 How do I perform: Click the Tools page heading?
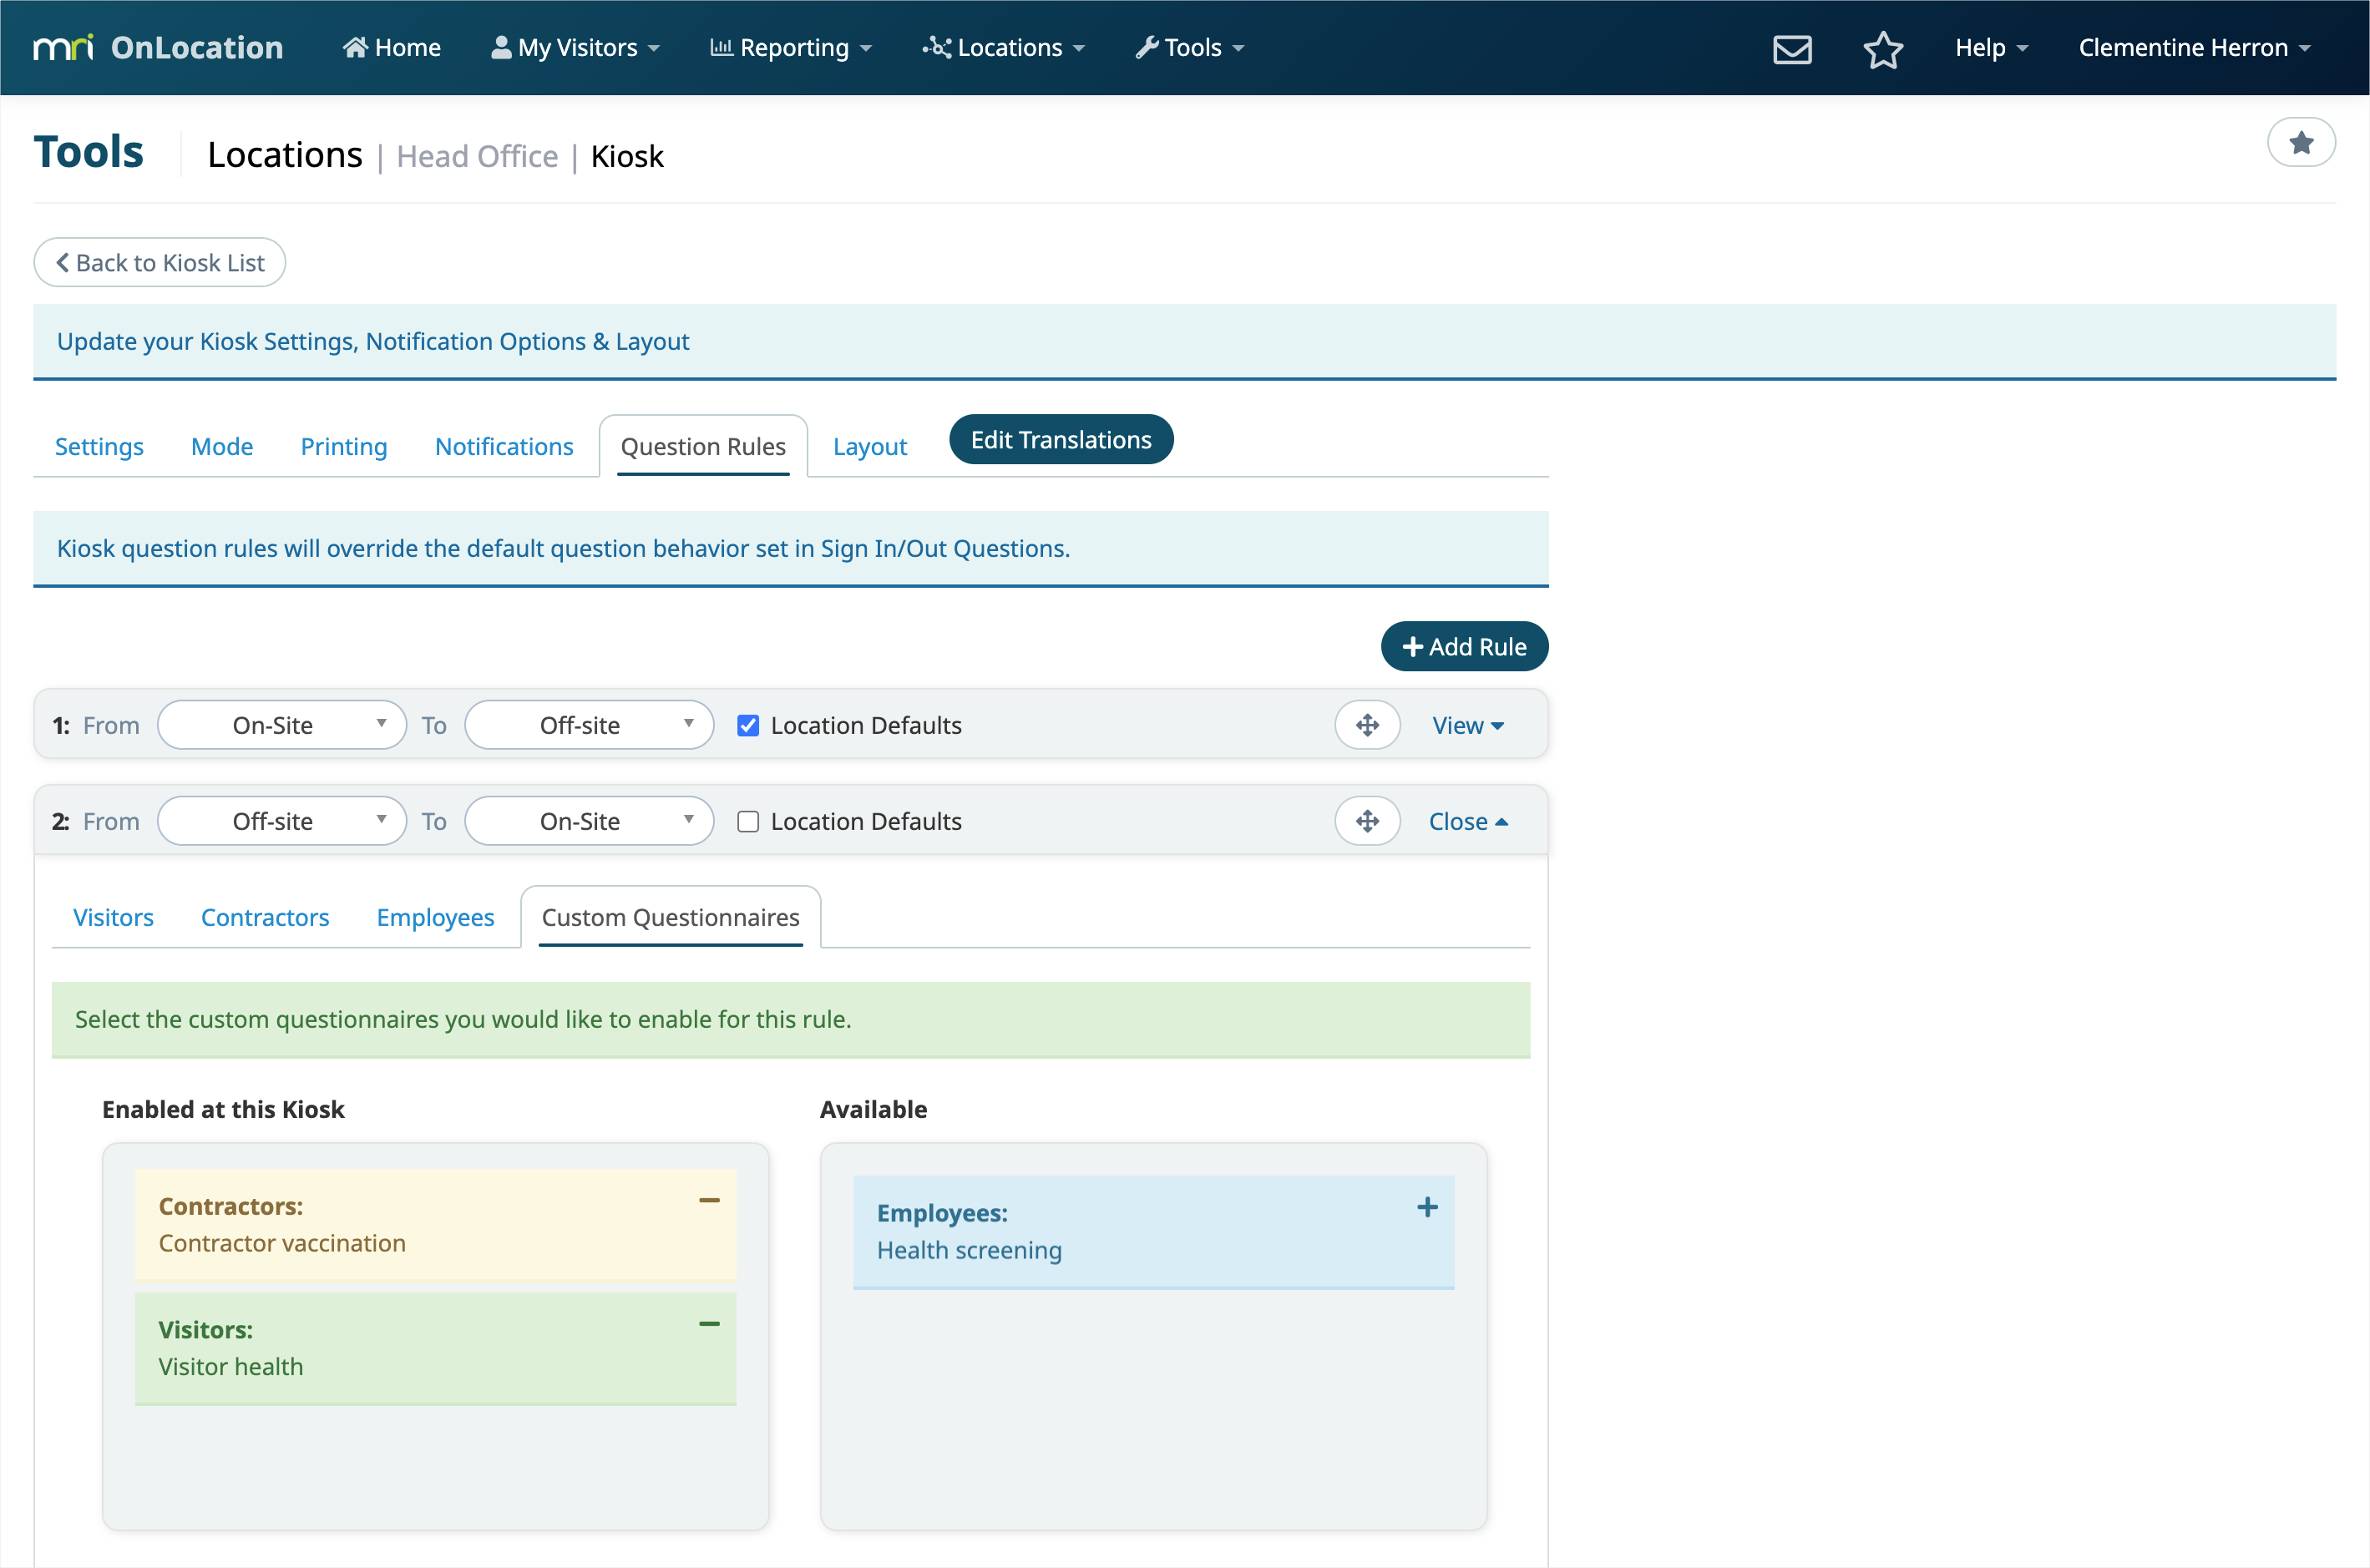89,152
